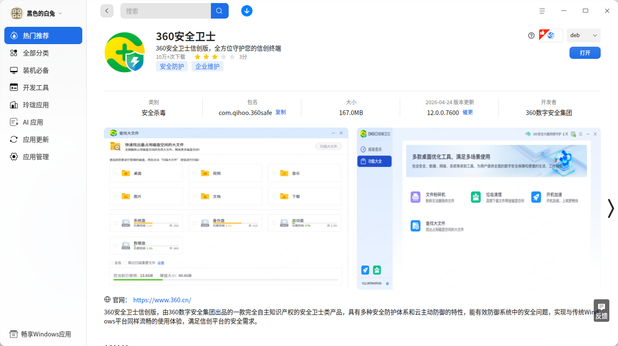Open 畅享Windows应用 at sidebar bottom
Image resolution: width=618 pixels, height=346 pixels.
tap(41, 334)
